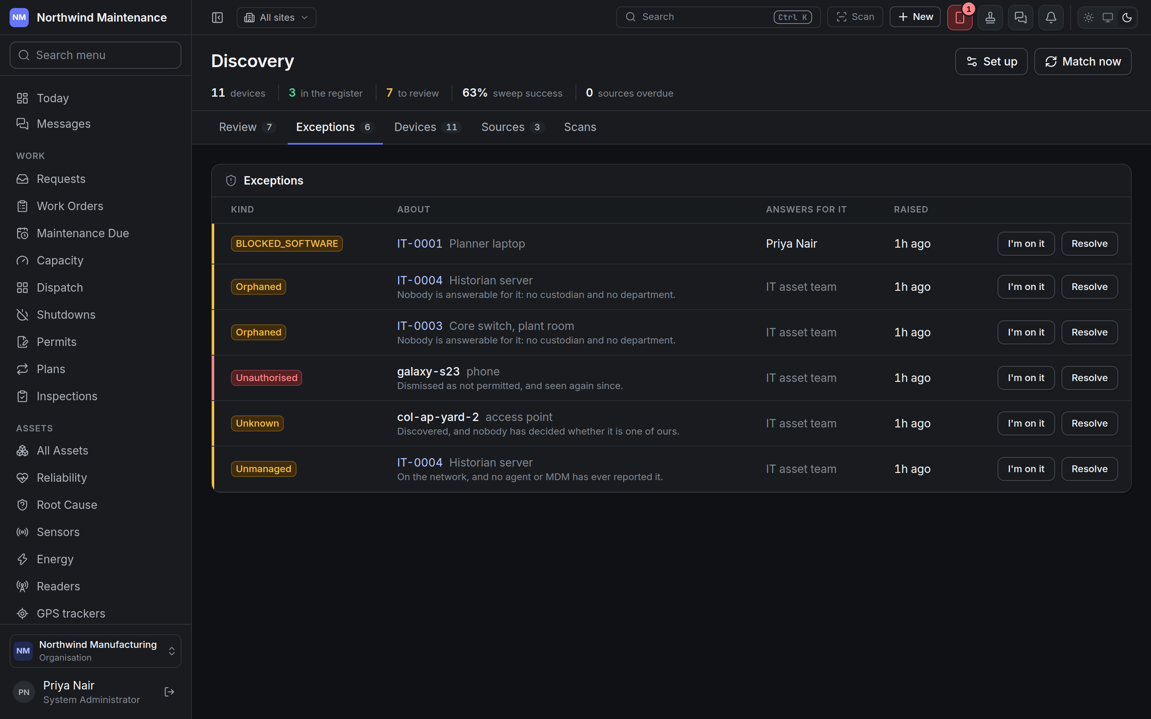Switch to the Devices tab

coord(427,127)
